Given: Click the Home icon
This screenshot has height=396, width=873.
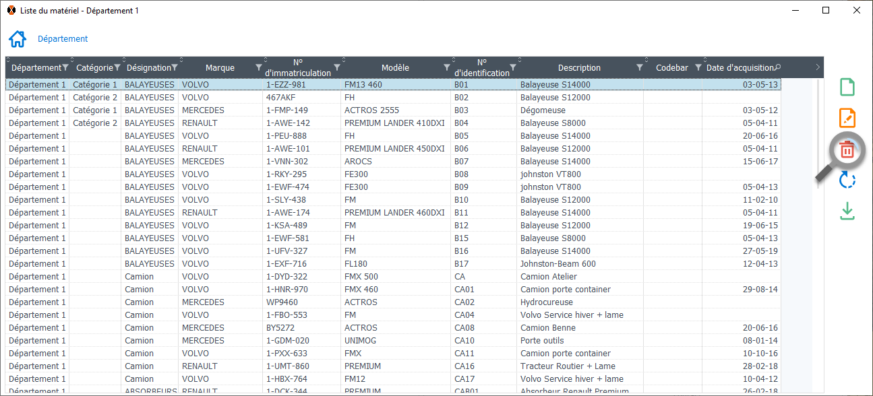Looking at the screenshot, I should click(x=18, y=39).
